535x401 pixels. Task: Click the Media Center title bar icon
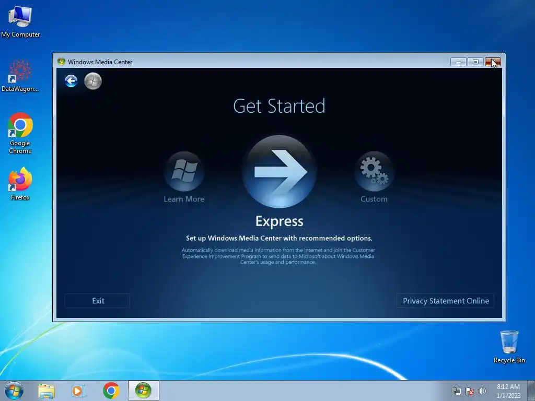[62, 62]
